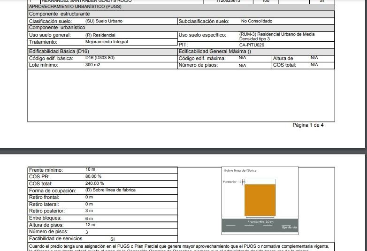Click the 'Componente urbanístico' section header
The image size is (367, 251).
[x=57, y=28]
